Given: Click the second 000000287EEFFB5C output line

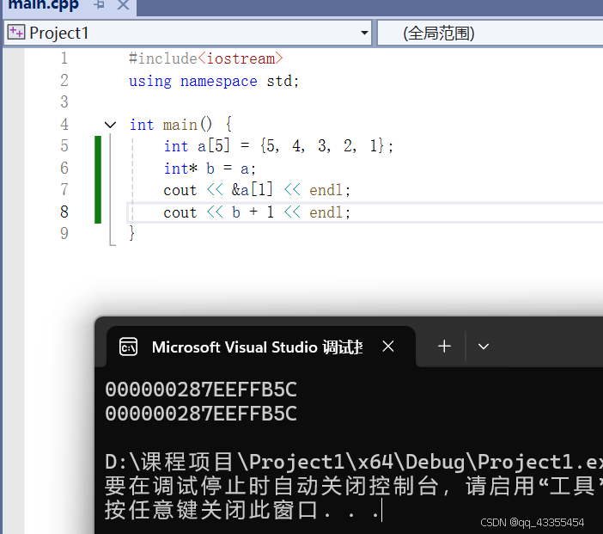Looking at the screenshot, I should click(x=201, y=414).
